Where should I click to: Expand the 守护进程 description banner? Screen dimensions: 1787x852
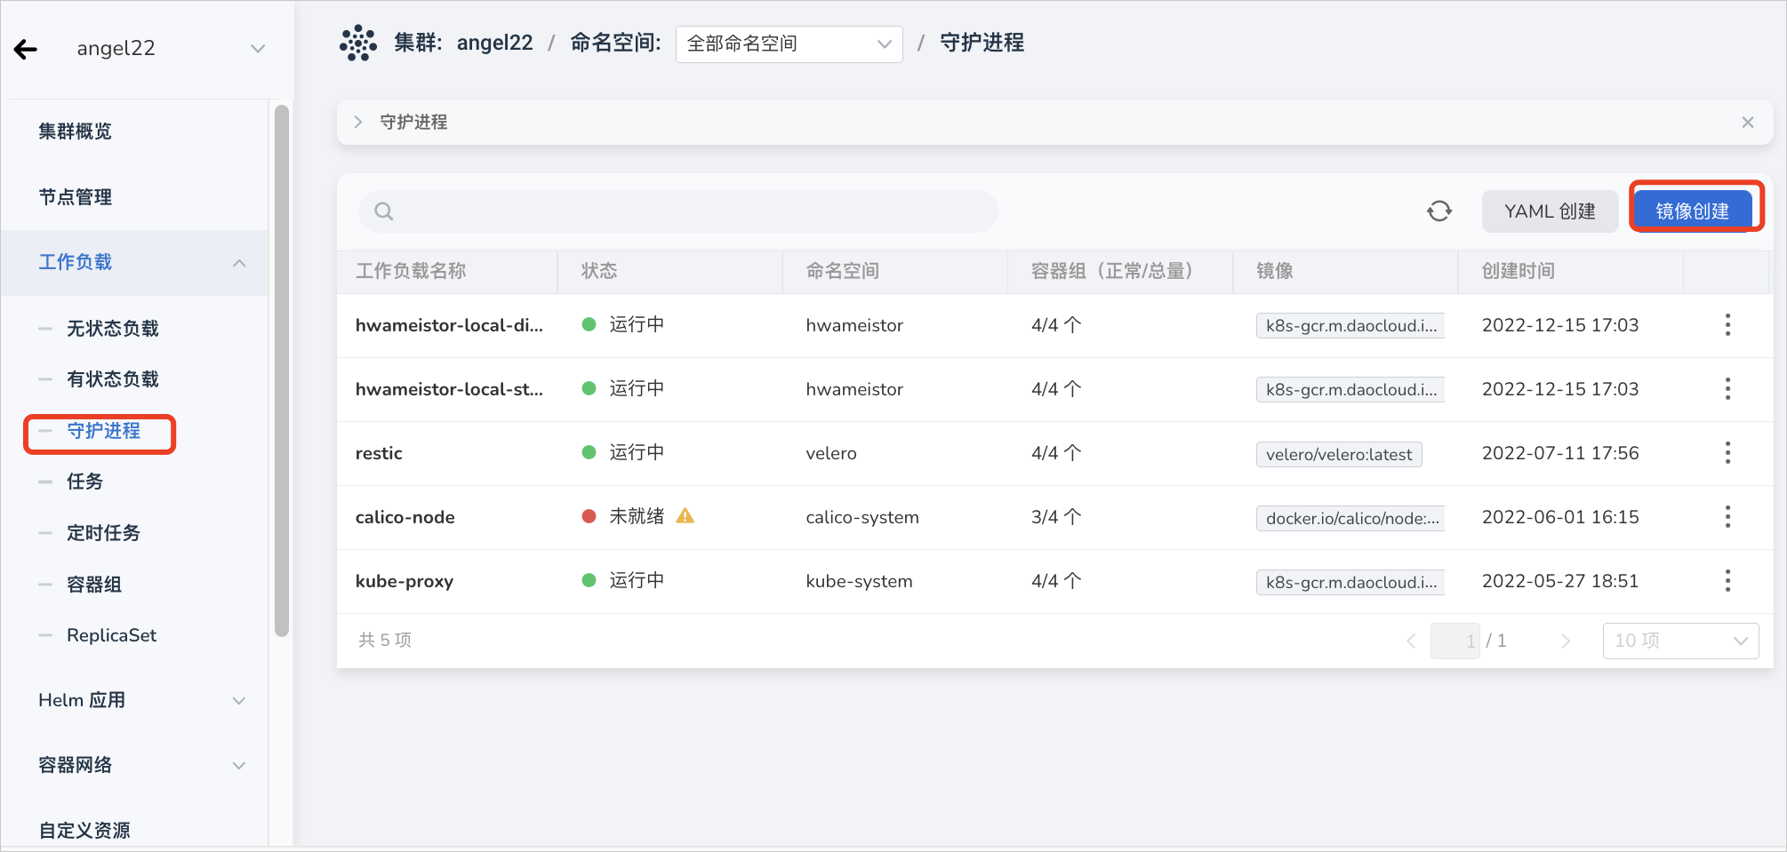[358, 123]
